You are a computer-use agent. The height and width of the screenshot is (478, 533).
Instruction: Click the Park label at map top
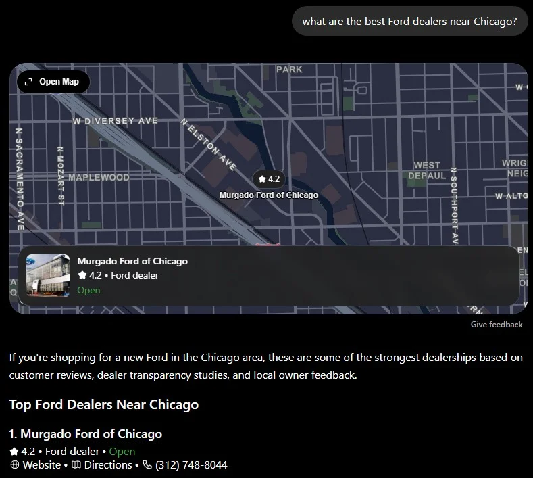point(289,70)
